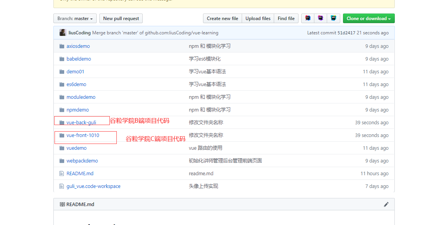Open the vue-back-guli folder
The height and width of the screenshot is (225, 447).
81,123
